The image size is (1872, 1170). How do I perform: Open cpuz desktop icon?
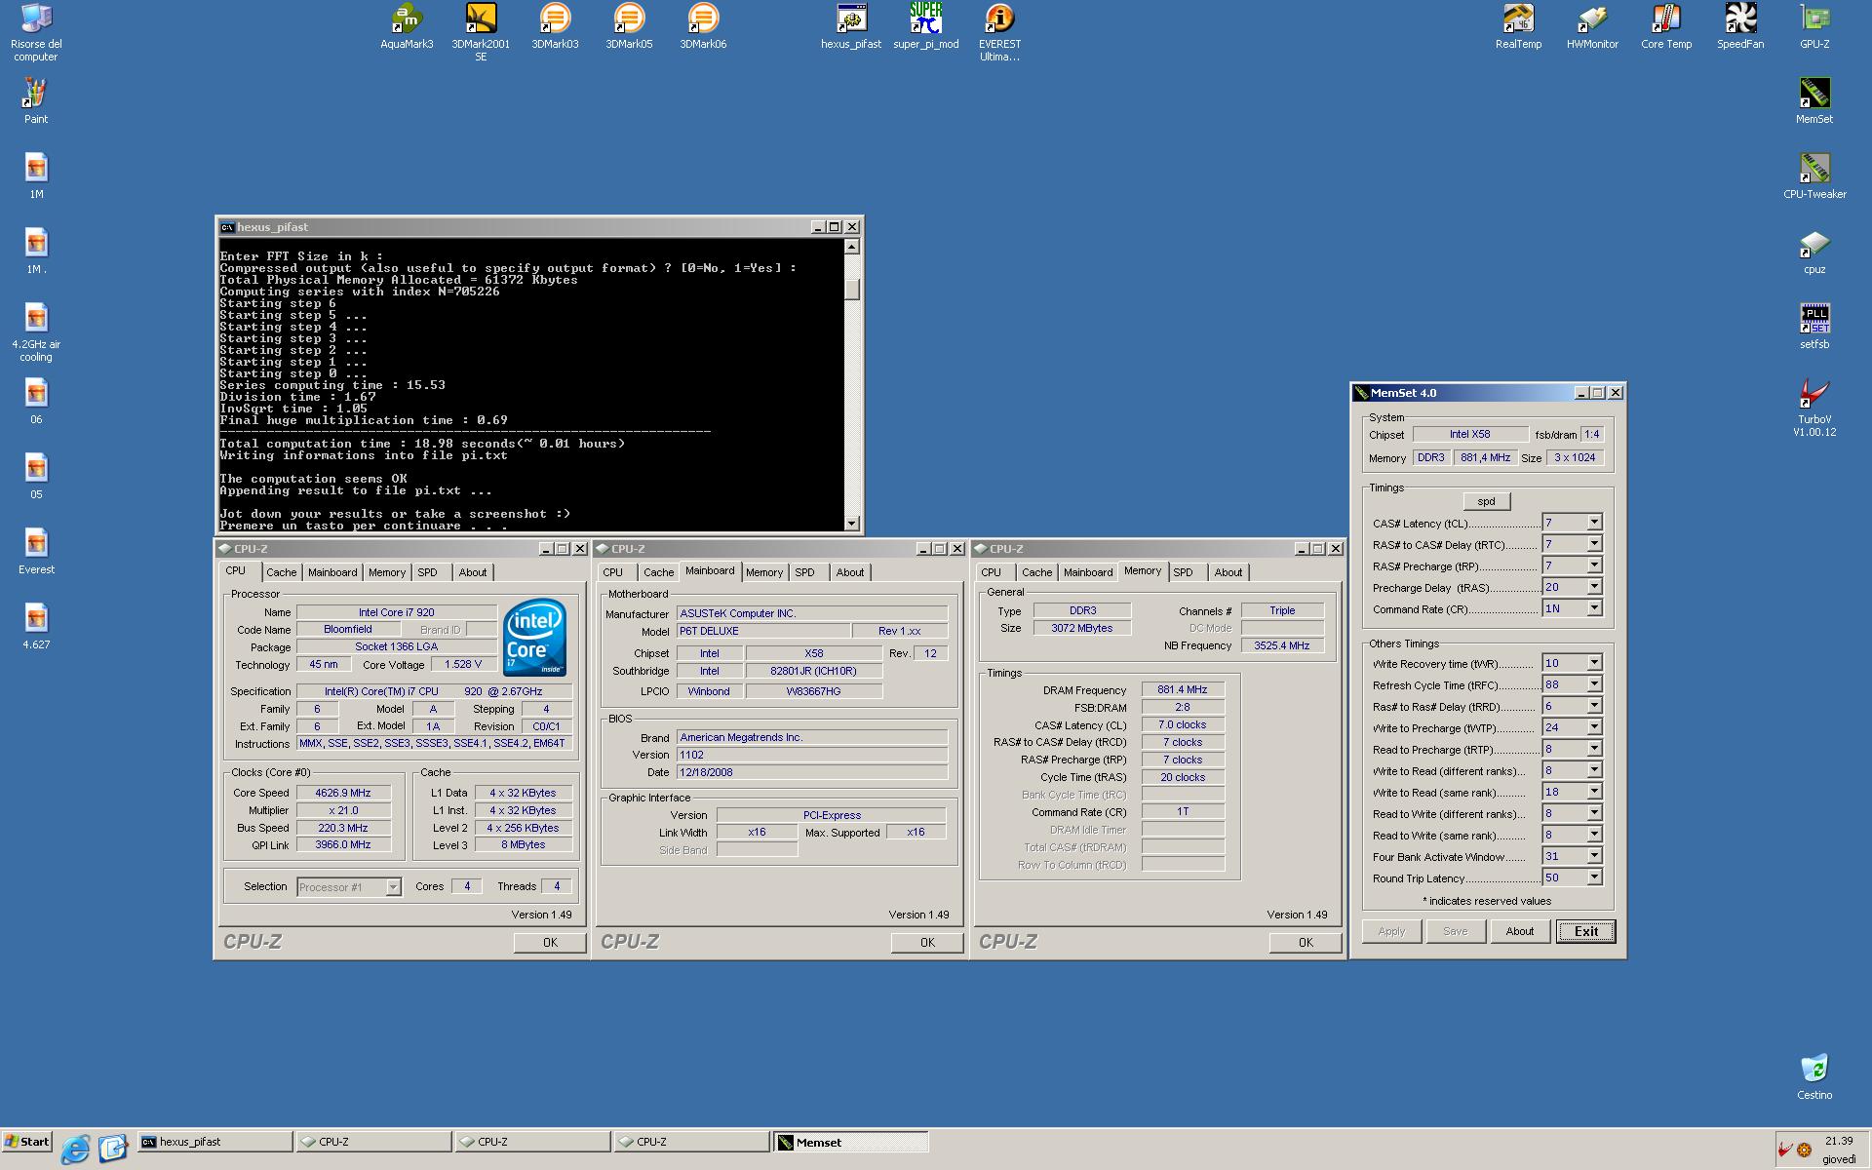pyautogui.click(x=1814, y=251)
